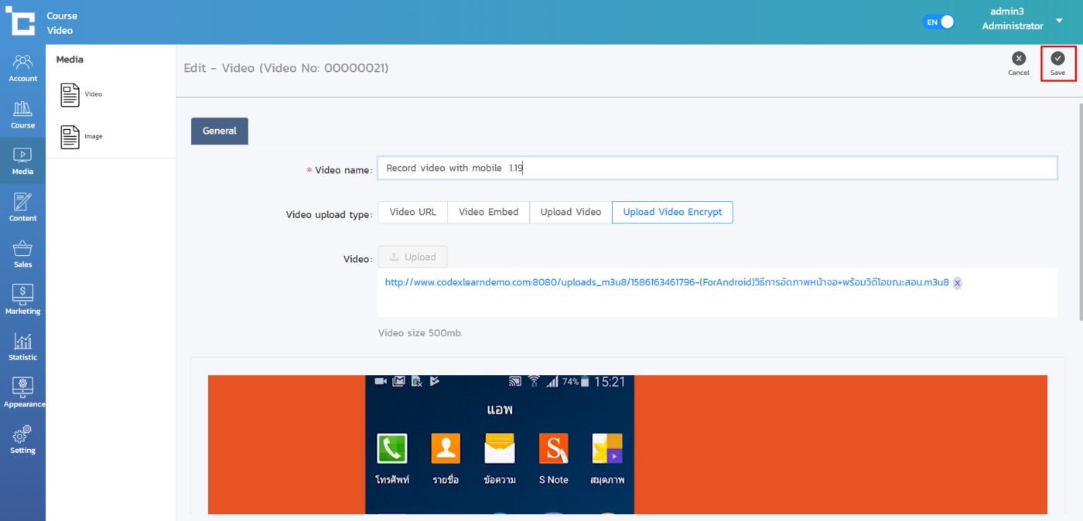
Task: Cancel editing the video
Action: point(1019,59)
